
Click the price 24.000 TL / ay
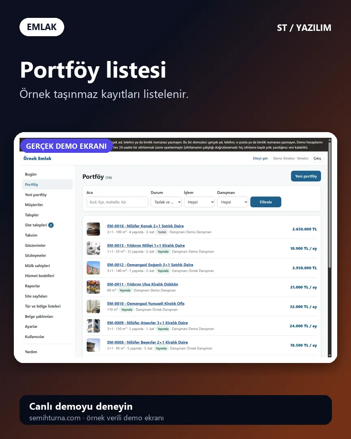303,326
